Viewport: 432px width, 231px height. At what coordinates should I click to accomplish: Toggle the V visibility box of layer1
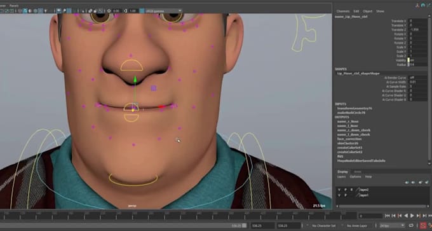tap(339, 195)
